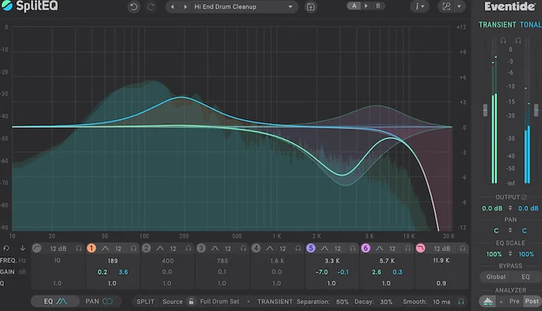Screen dimensions: 542x311
Task: Click the resize window icon
Action: [446, 6]
